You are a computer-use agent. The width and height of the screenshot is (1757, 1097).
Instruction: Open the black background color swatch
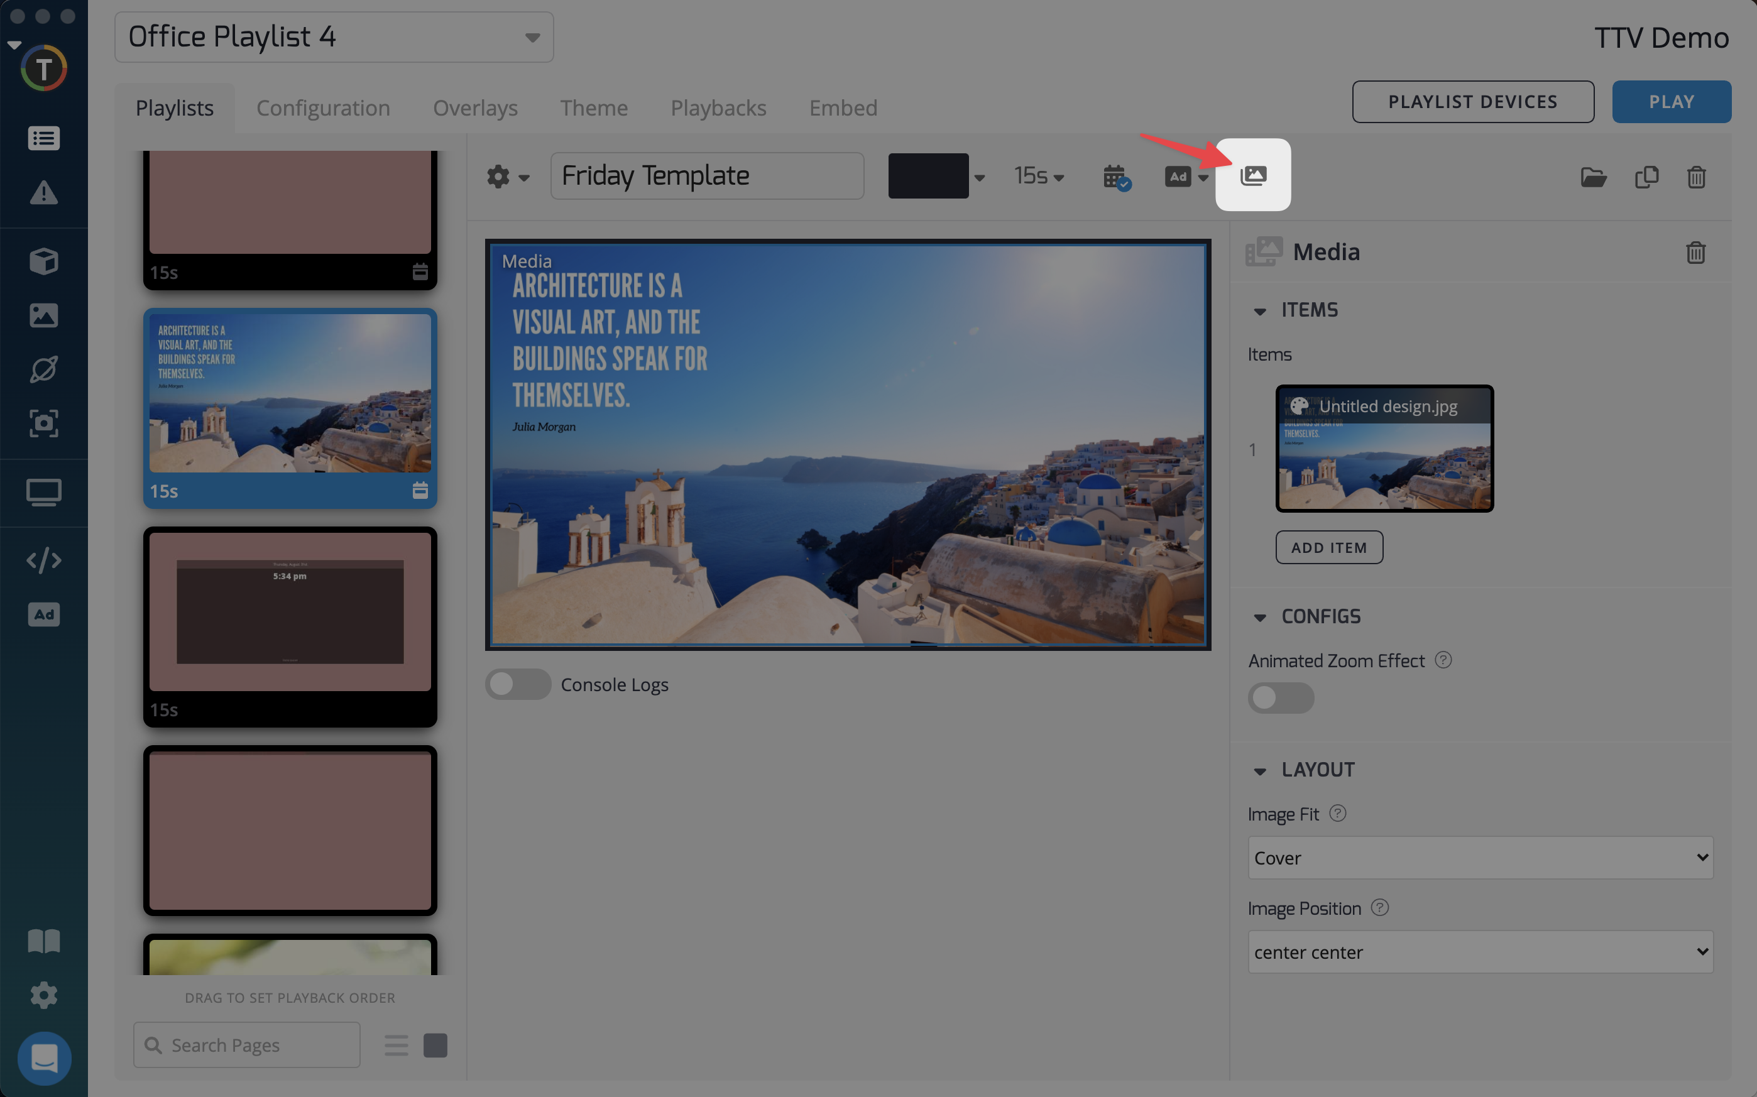tap(928, 175)
